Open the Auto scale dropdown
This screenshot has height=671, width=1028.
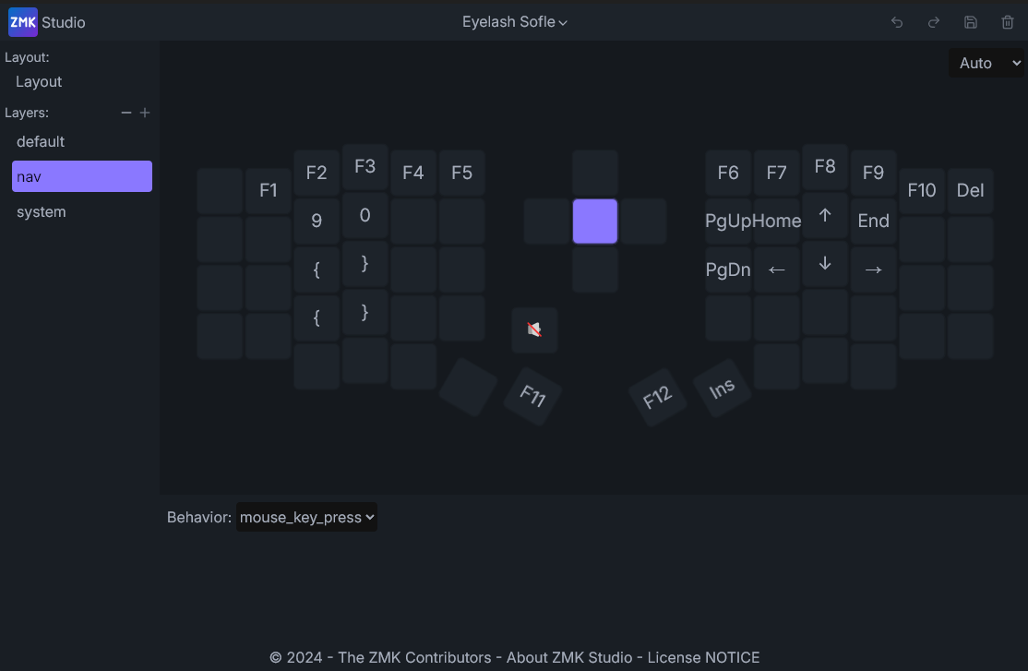coord(986,63)
